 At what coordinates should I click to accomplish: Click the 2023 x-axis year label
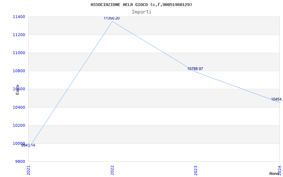tap(196, 170)
